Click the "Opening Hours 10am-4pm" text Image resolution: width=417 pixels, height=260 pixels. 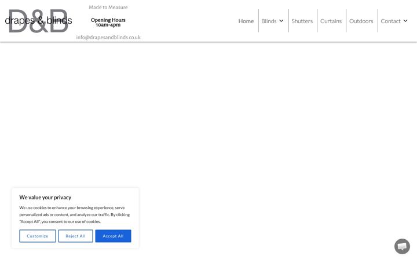click(108, 23)
